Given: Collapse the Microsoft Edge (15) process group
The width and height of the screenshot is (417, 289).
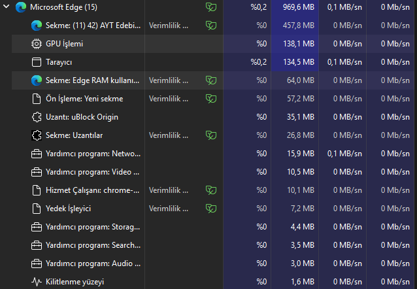Looking at the screenshot, I should point(5,7).
